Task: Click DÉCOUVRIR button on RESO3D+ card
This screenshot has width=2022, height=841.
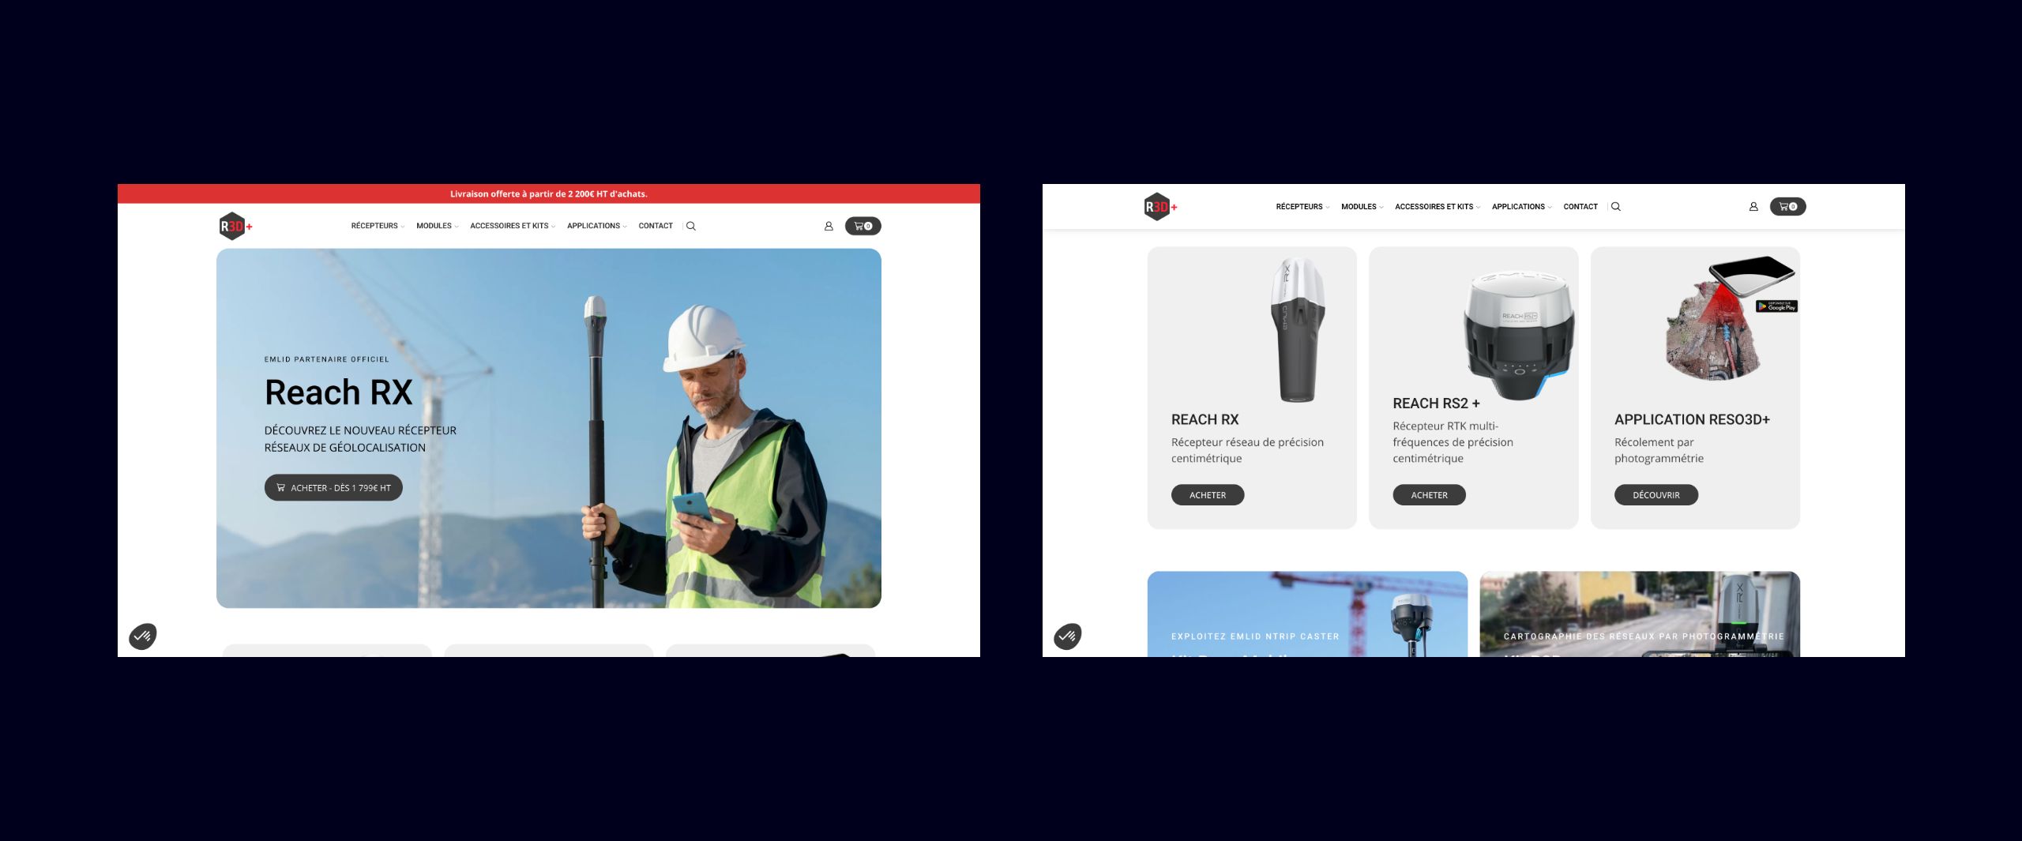Action: click(1656, 495)
